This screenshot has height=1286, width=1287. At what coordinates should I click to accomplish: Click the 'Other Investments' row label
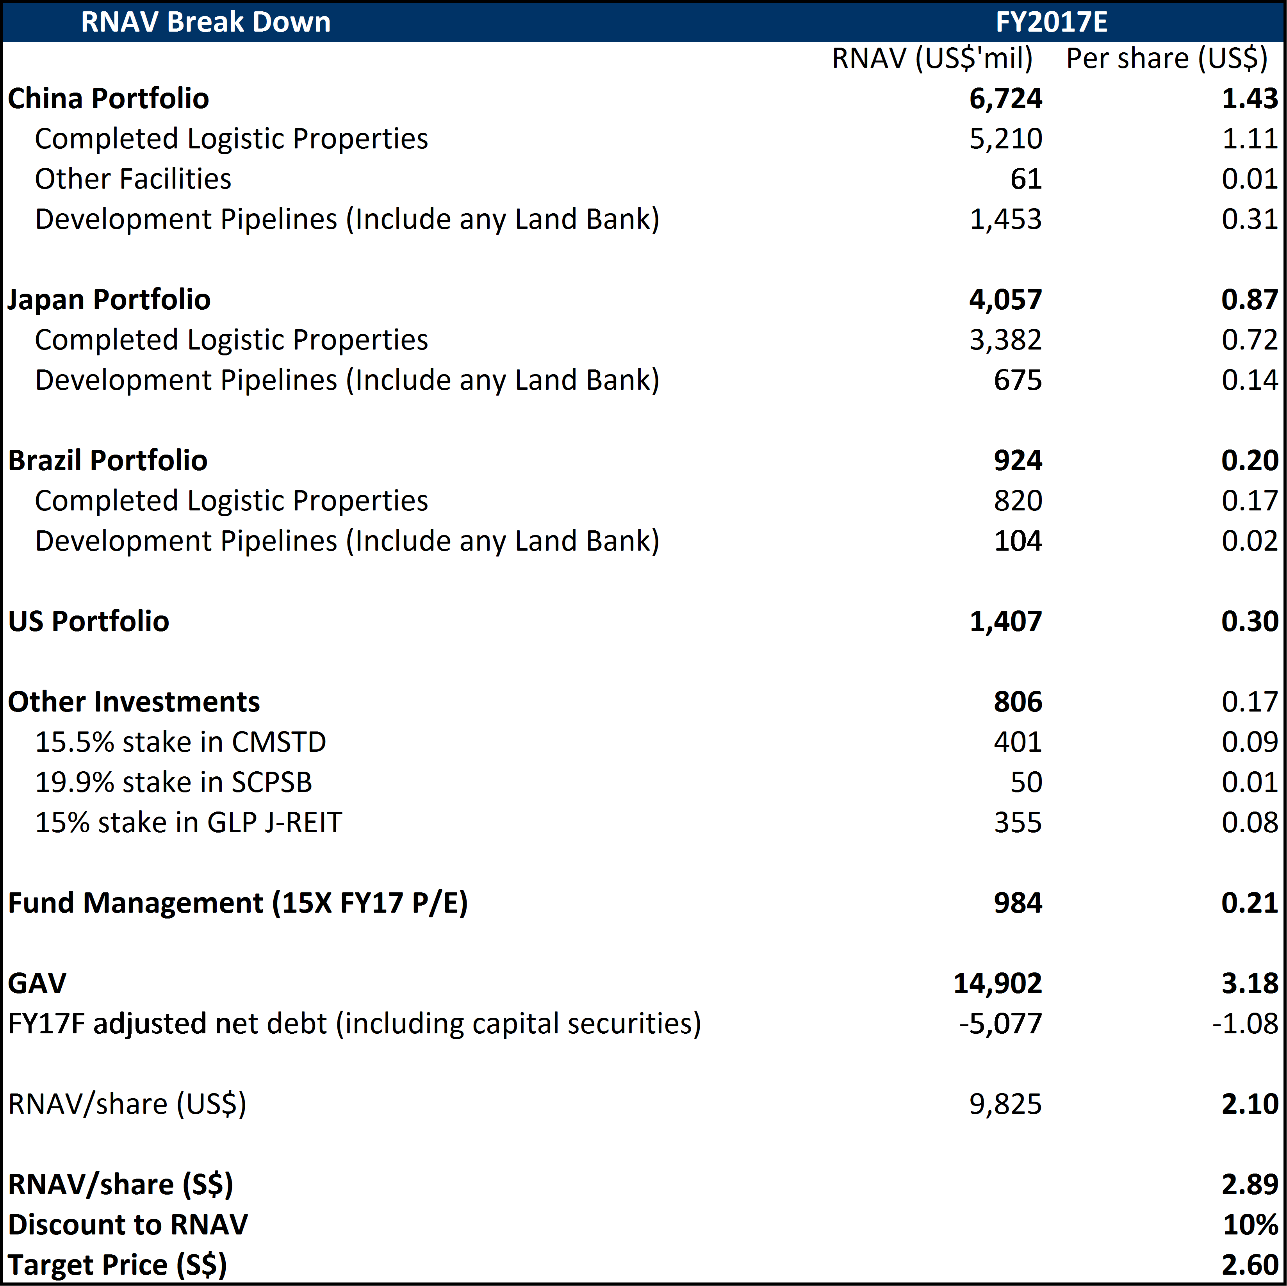pos(134,702)
